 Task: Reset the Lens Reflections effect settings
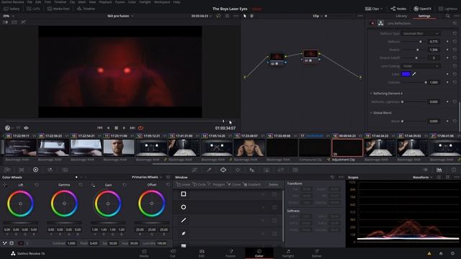pyautogui.click(x=455, y=23)
